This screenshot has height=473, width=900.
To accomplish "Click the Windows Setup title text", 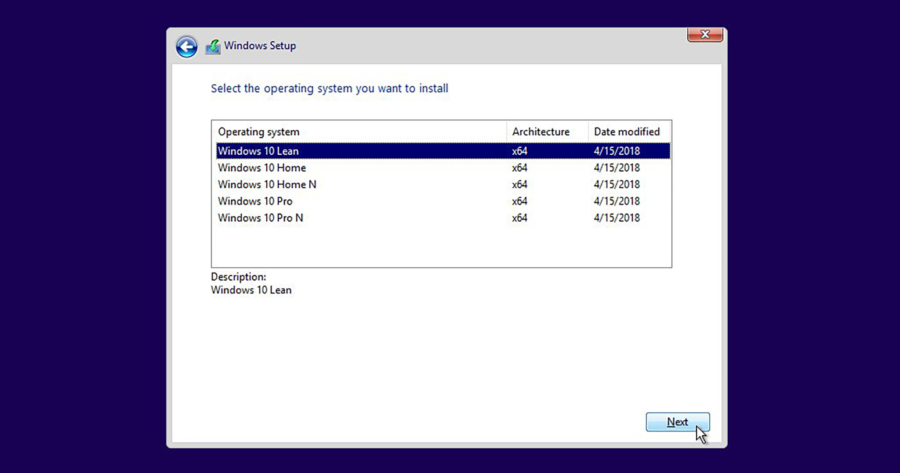I will pos(260,46).
